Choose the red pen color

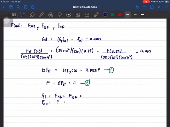point(120,14)
